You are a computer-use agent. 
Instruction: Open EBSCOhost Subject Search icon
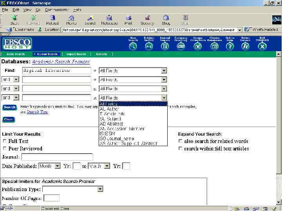pyautogui.click(x=149, y=46)
